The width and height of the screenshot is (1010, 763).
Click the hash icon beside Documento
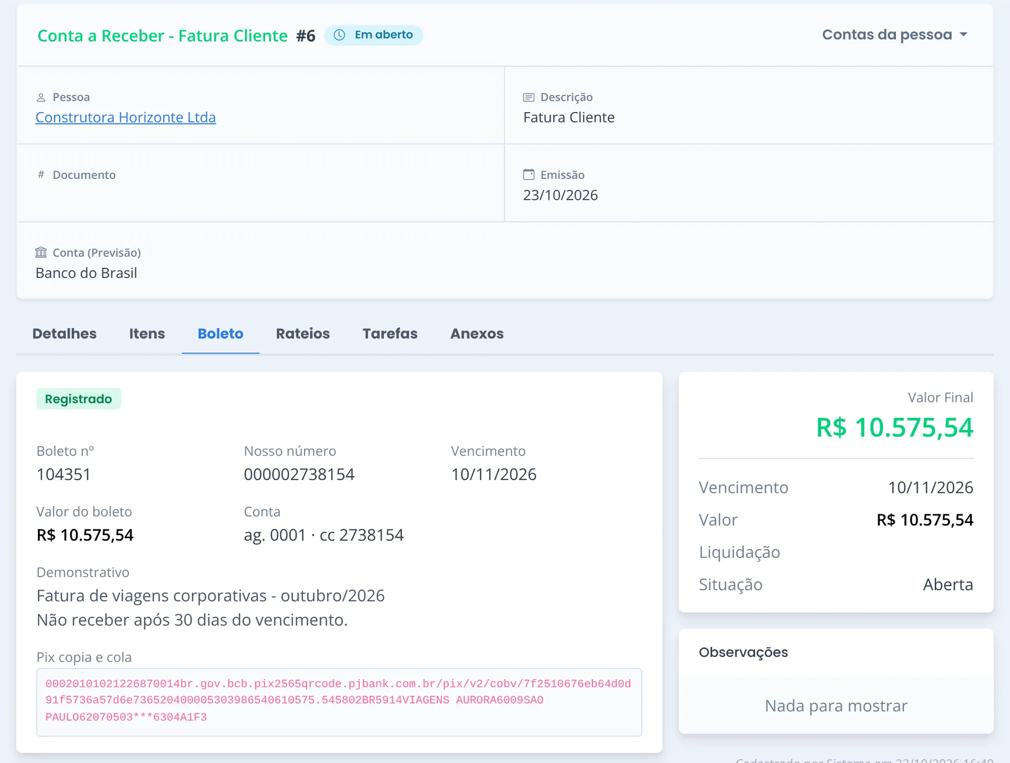41,175
